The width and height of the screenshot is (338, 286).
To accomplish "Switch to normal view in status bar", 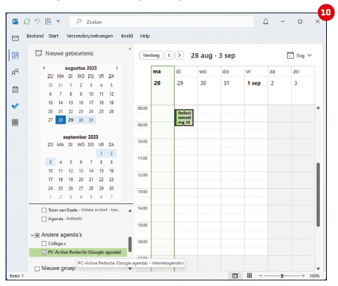I will click(235, 276).
